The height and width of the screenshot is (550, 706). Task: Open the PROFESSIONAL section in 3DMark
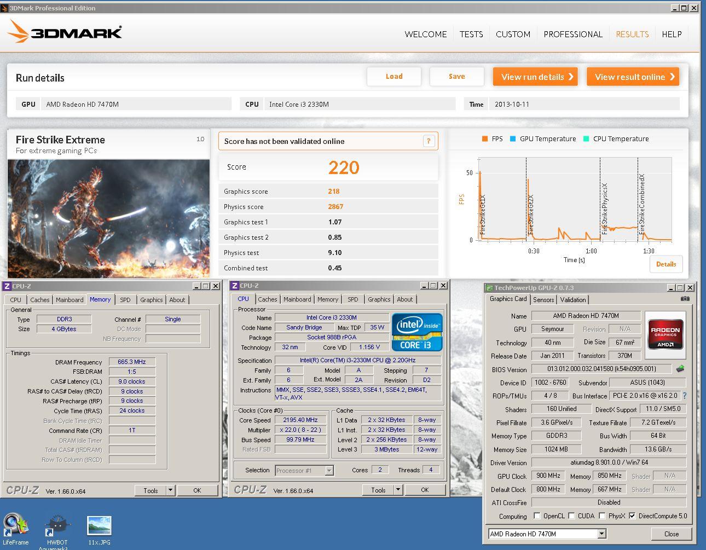pyautogui.click(x=573, y=34)
